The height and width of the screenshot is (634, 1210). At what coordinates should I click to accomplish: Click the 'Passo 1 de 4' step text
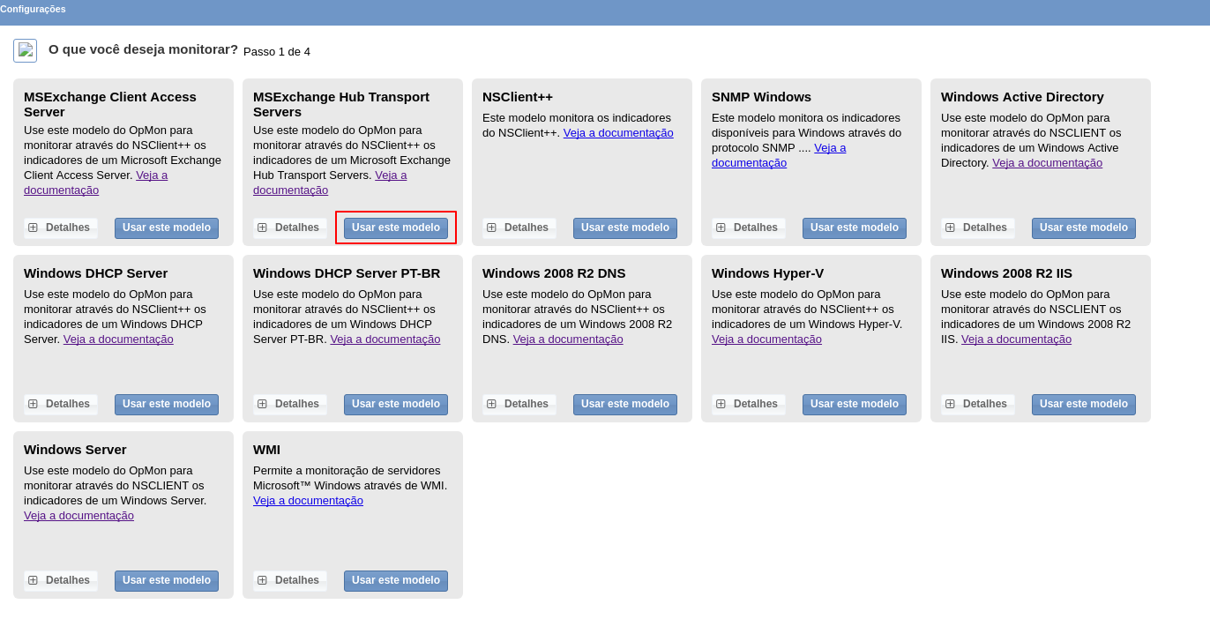277,52
